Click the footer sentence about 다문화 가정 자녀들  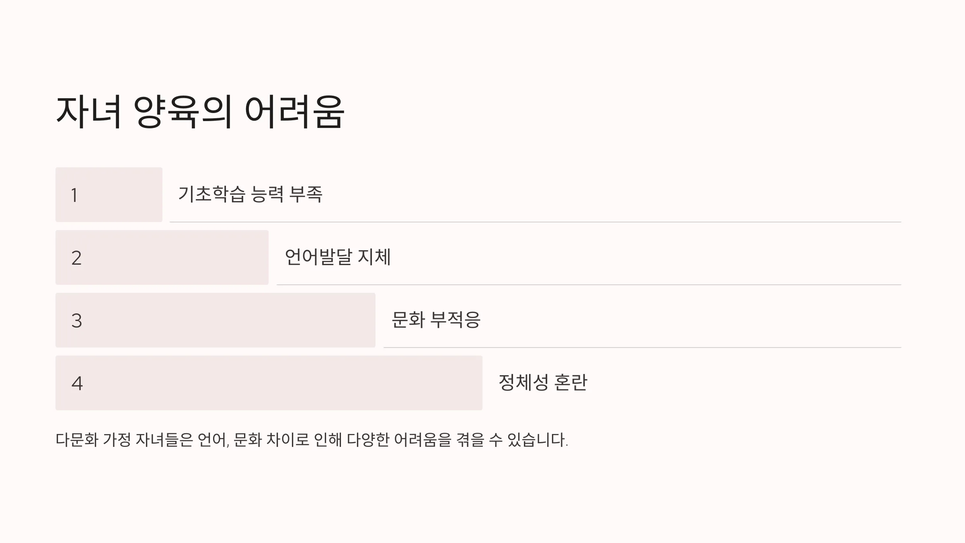(312, 440)
